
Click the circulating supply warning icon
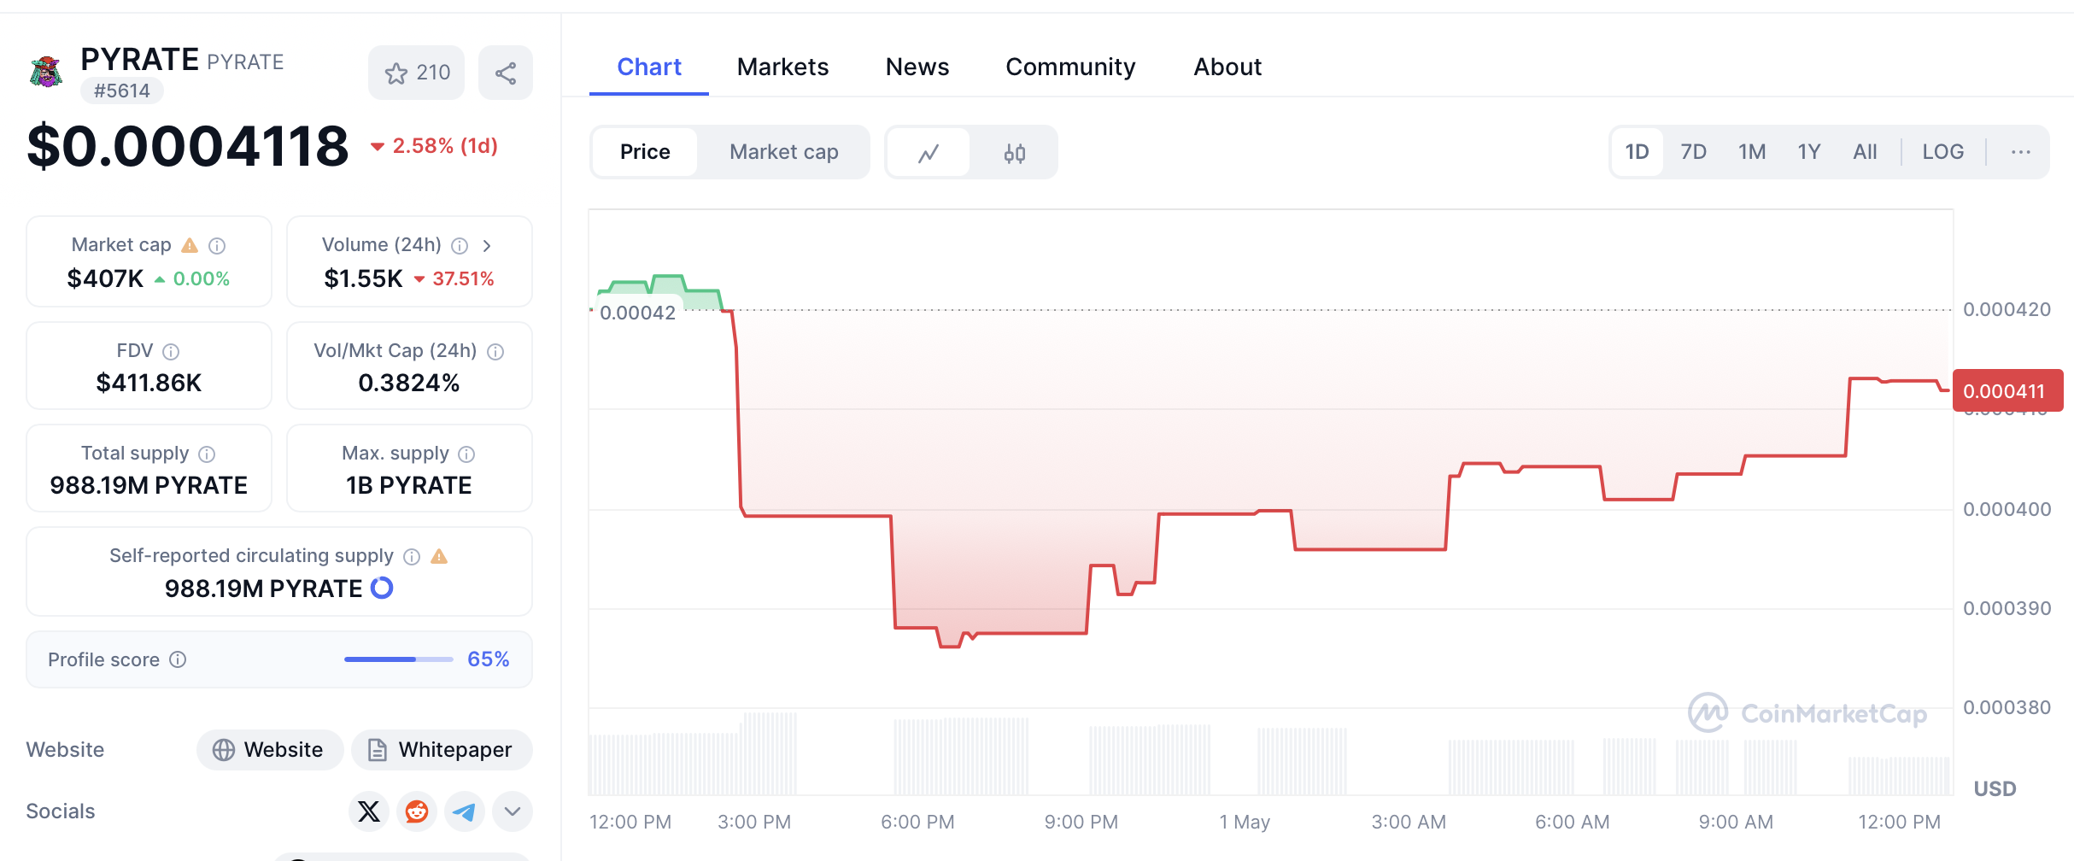[x=439, y=557]
